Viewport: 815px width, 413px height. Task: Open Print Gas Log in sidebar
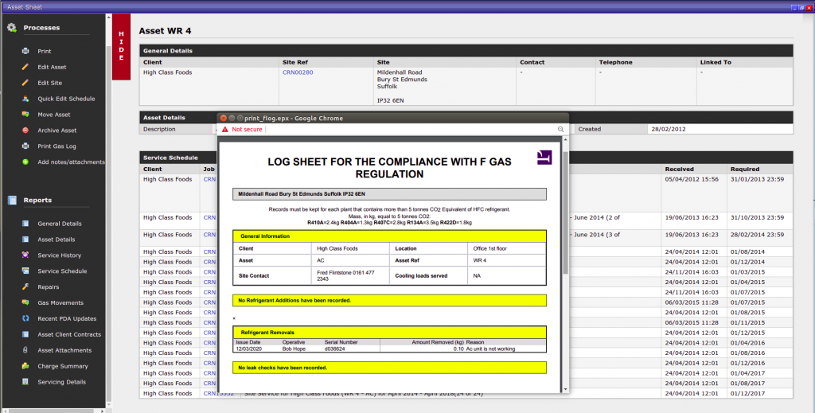coord(57,146)
